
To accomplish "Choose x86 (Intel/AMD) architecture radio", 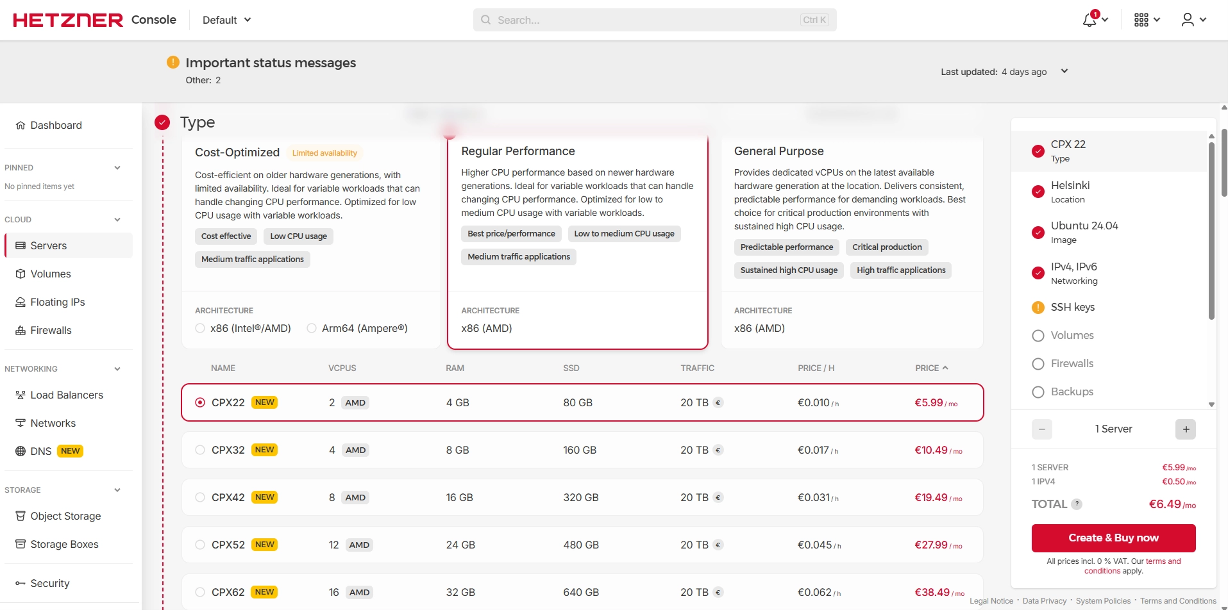I will click(200, 328).
